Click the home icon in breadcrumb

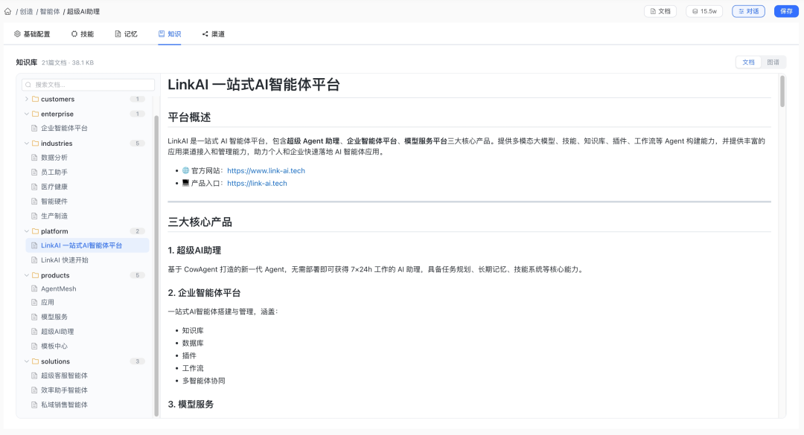(7, 11)
